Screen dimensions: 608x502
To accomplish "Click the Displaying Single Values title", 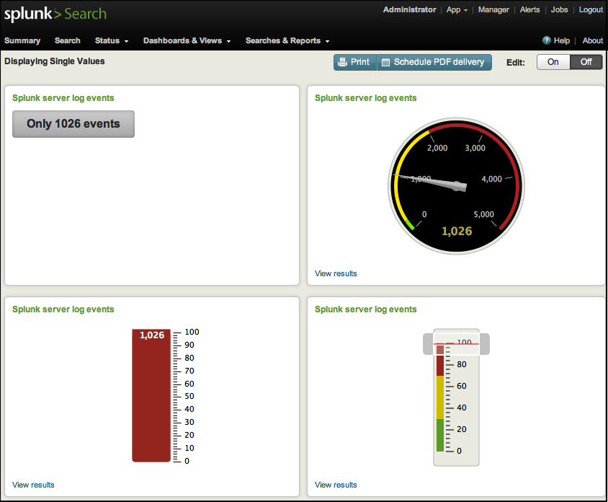I will 55,61.
